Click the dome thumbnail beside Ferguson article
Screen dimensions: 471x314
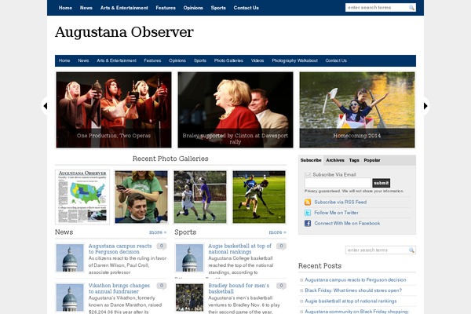(x=70, y=257)
